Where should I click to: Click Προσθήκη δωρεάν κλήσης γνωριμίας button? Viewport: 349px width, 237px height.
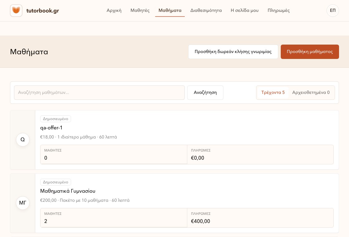(233, 52)
